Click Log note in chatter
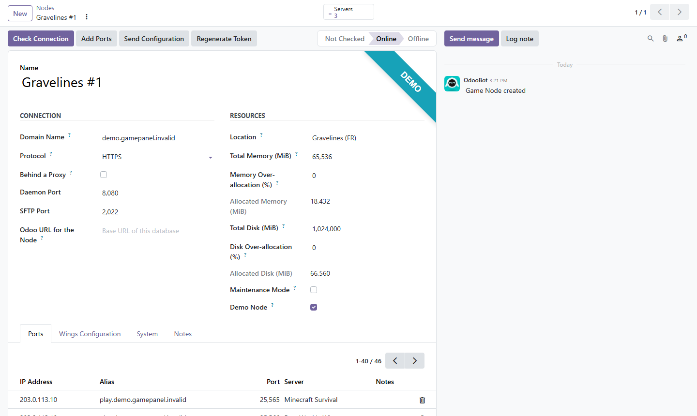 tap(520, 39)
